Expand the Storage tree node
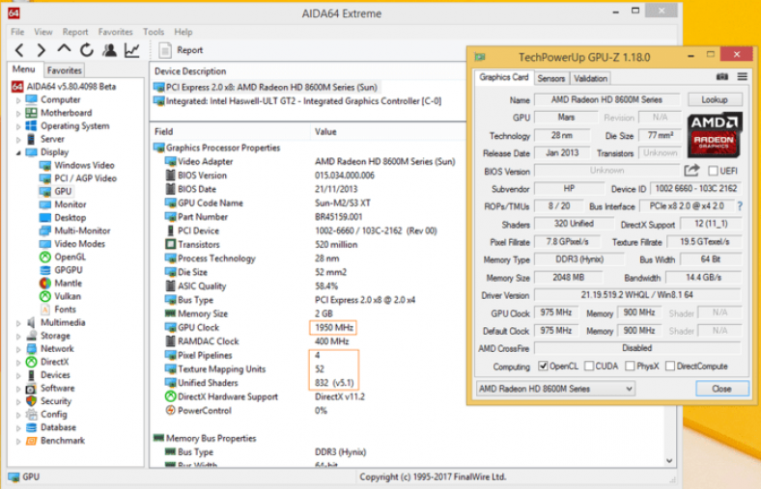This screenshot has height=489, width=761. (x=18, y=336)
